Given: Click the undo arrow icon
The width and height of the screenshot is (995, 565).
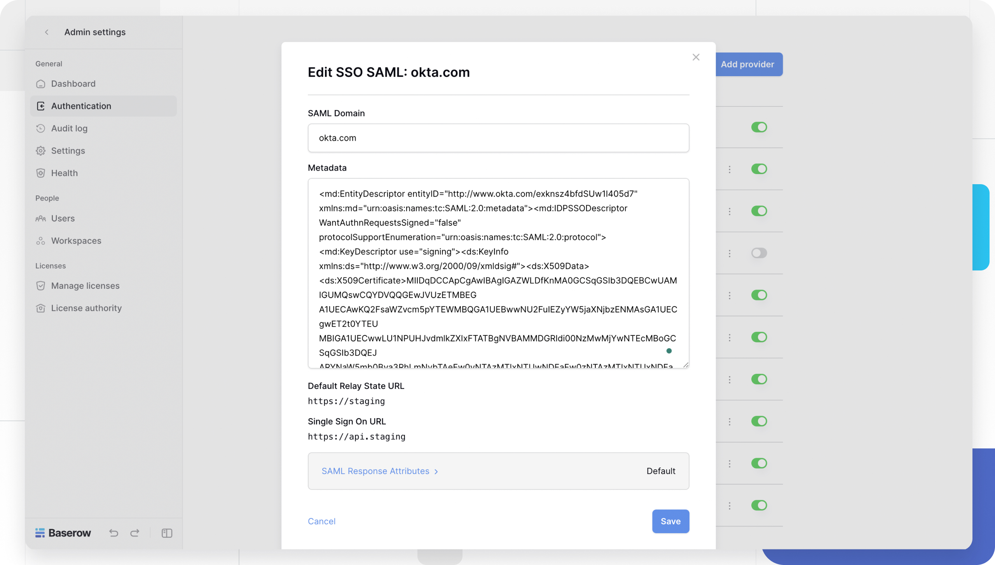Looking at the screenshot, I should pos(114,533).
